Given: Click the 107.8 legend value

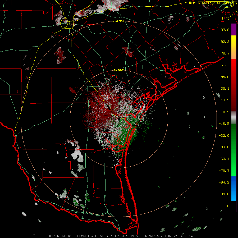Looking at the screenshot, I should (224, 30).
